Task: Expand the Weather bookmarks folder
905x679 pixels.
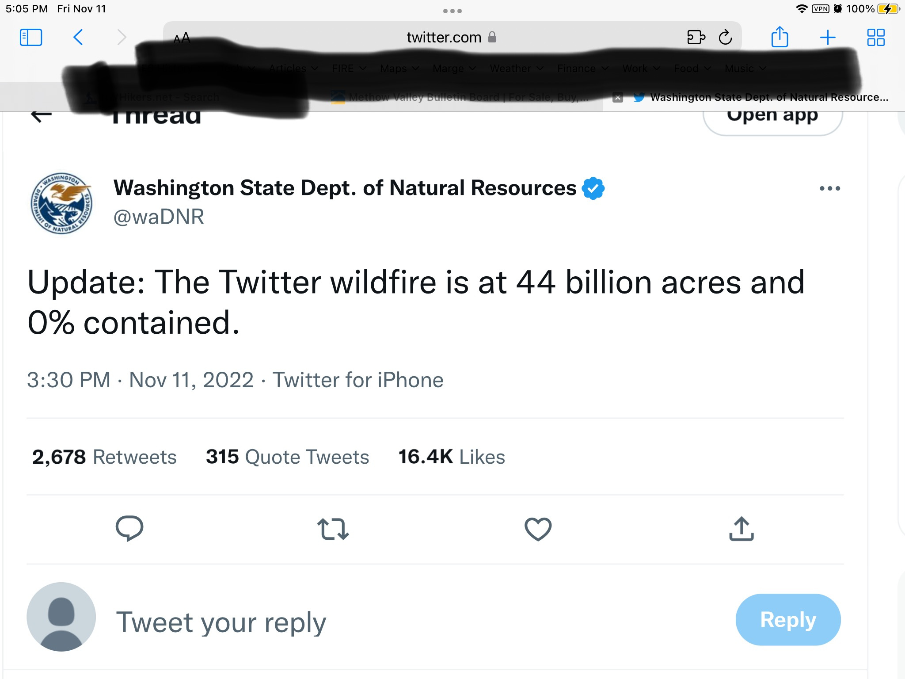Action: point(516,69)
